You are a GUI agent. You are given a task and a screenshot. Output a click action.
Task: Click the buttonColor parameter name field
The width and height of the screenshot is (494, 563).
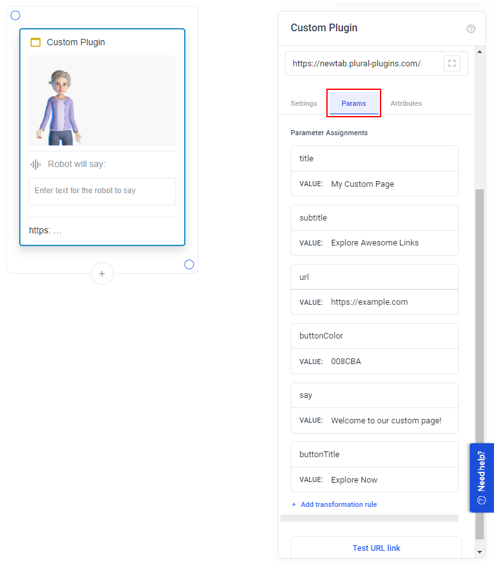point(374,336)
